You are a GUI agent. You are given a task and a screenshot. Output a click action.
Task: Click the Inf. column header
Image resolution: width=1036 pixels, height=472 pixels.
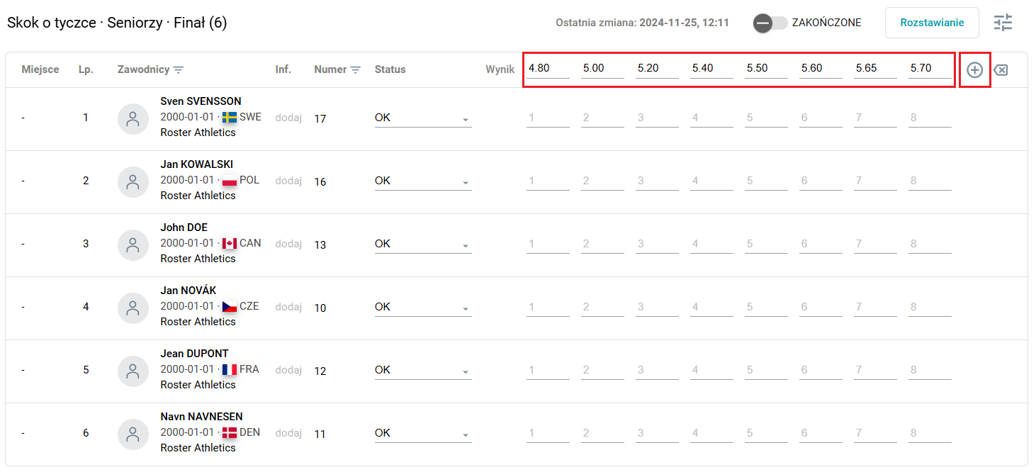283,69
